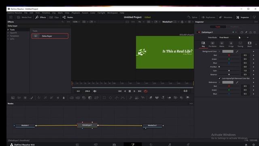Click the Reference gray color swatch
259x146 pixels.
[228, 82]
